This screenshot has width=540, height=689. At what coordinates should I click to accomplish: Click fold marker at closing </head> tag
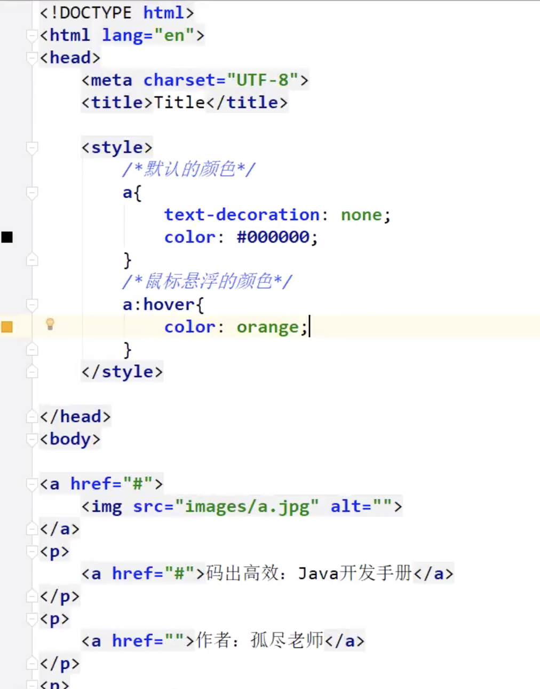click(x=32, y=417)
